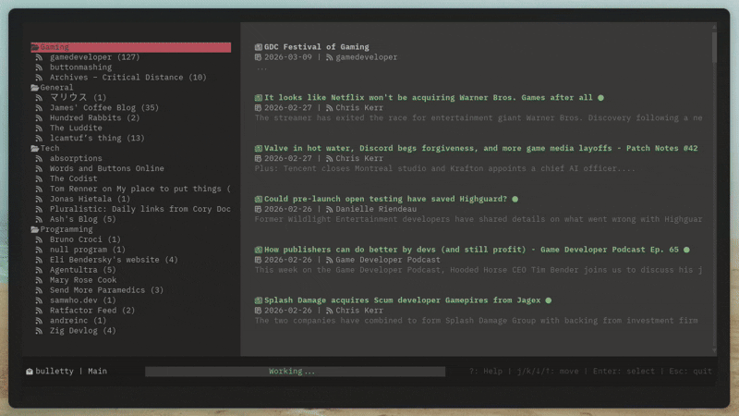Click RSS icon beside gamedeveloper feed
This screenshot has height=416, width=739.
[39, 57]
